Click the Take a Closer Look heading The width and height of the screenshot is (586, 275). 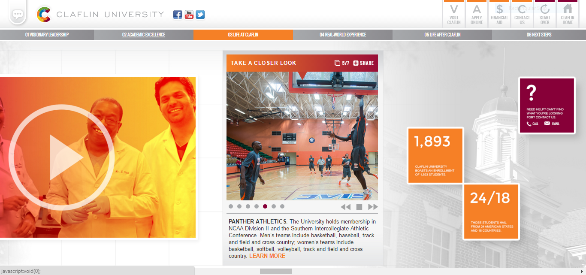pyautogui.click(x=263, y=63)
